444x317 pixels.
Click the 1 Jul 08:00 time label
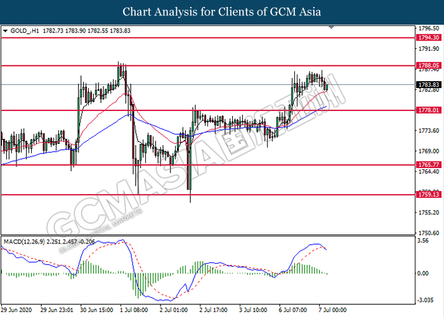[134, 311]
